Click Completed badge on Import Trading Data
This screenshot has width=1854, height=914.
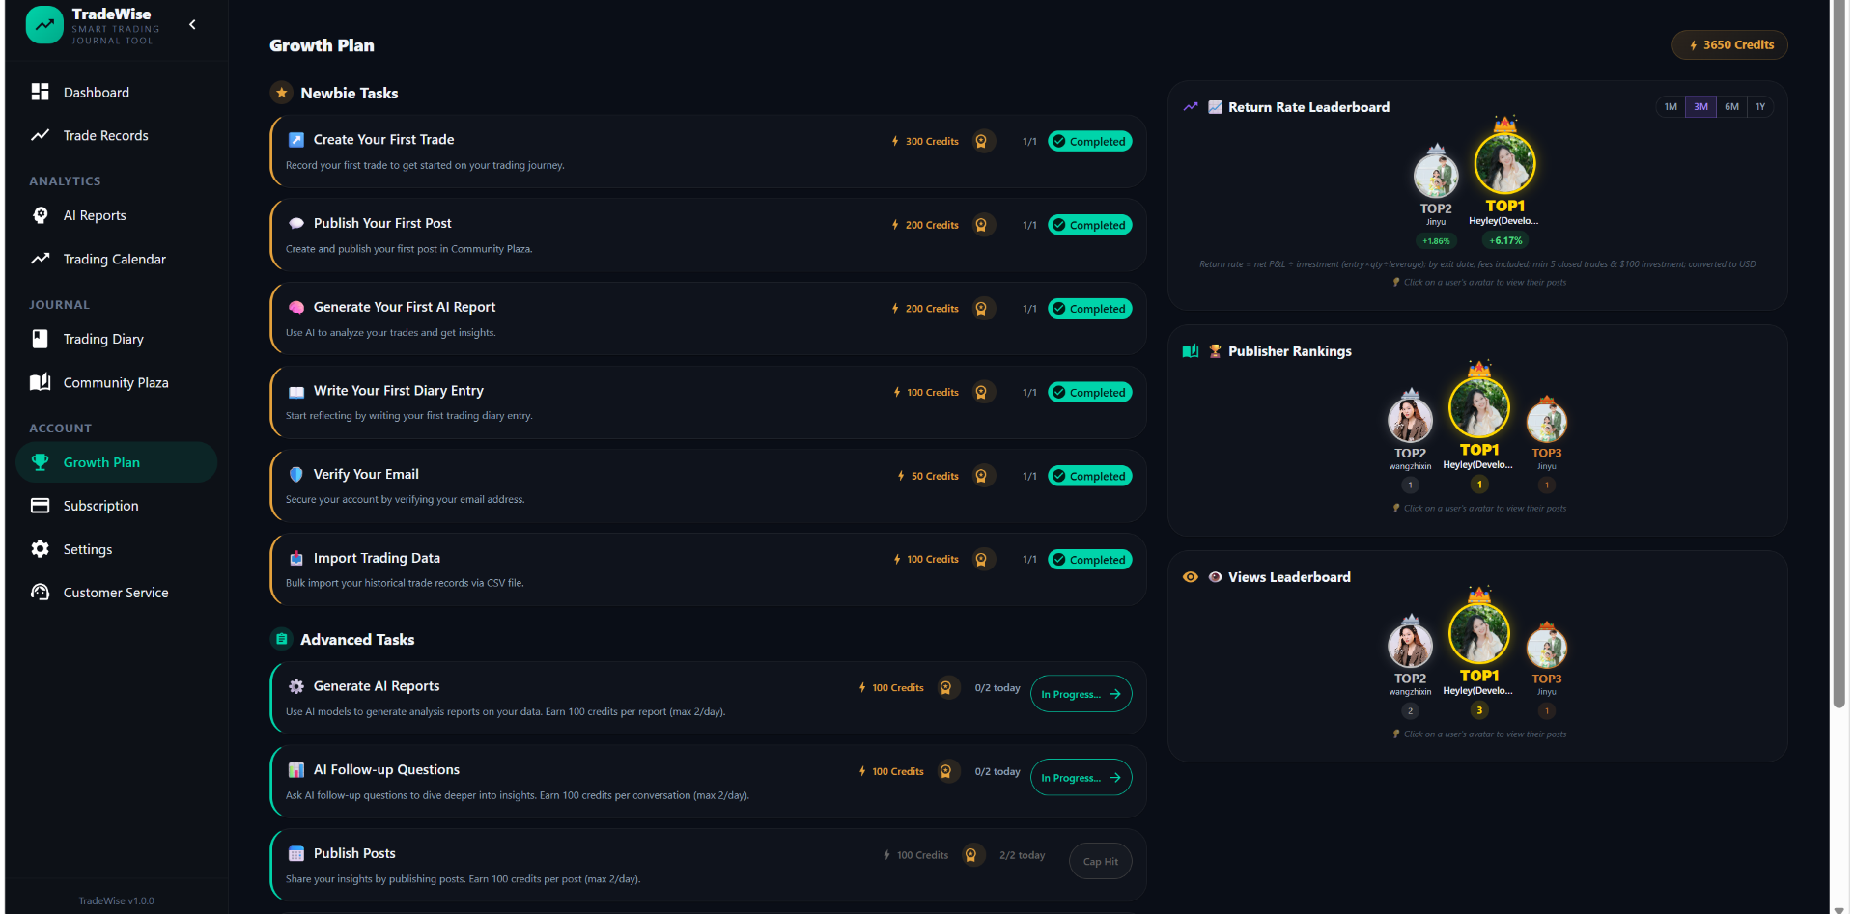(x=1089, y=560)
